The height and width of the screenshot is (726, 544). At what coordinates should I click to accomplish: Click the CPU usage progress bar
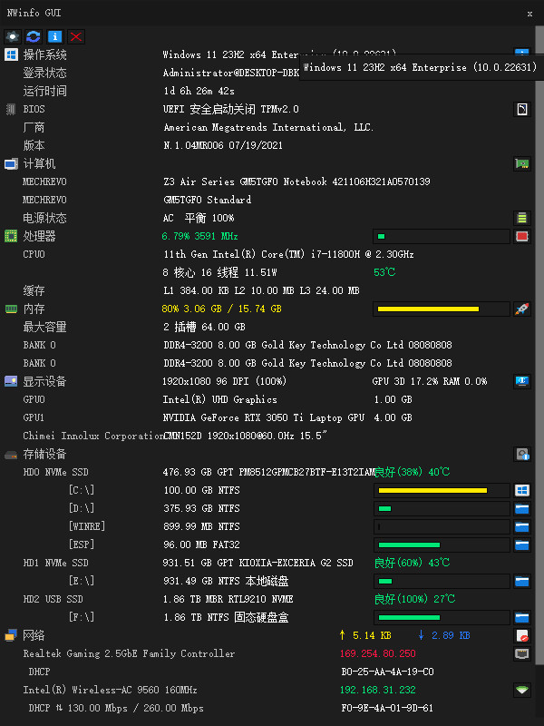tap(442, 236)
